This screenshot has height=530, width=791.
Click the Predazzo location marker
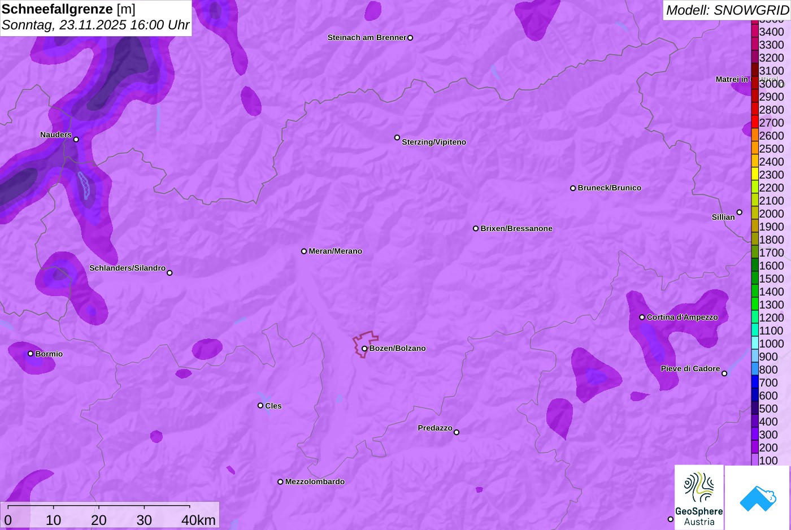457,432
